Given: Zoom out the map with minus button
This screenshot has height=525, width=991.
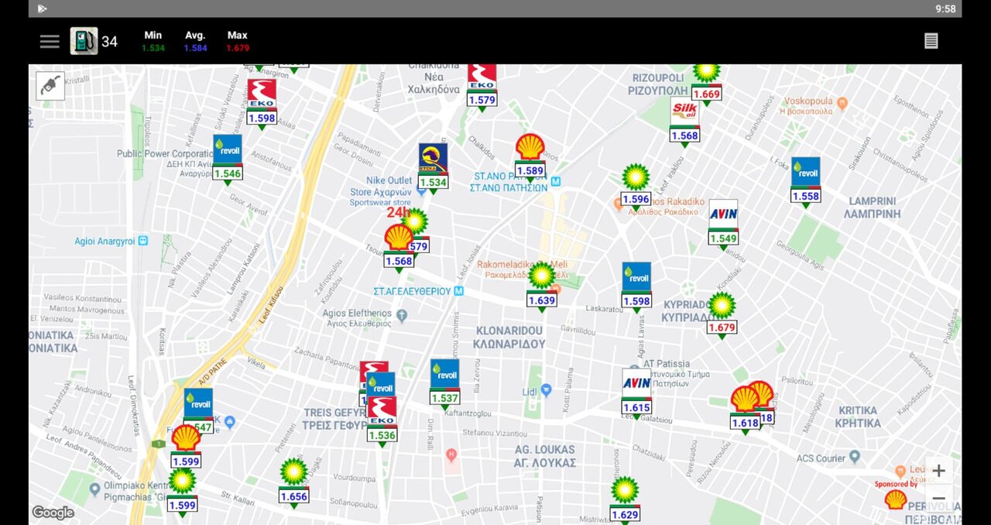Looking at the screenshot, I should 938,499.
